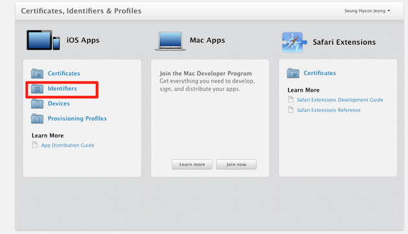Click the Join the Mac Developer Program text
This screenshot has height=234, width=408.
coord(205,74)
